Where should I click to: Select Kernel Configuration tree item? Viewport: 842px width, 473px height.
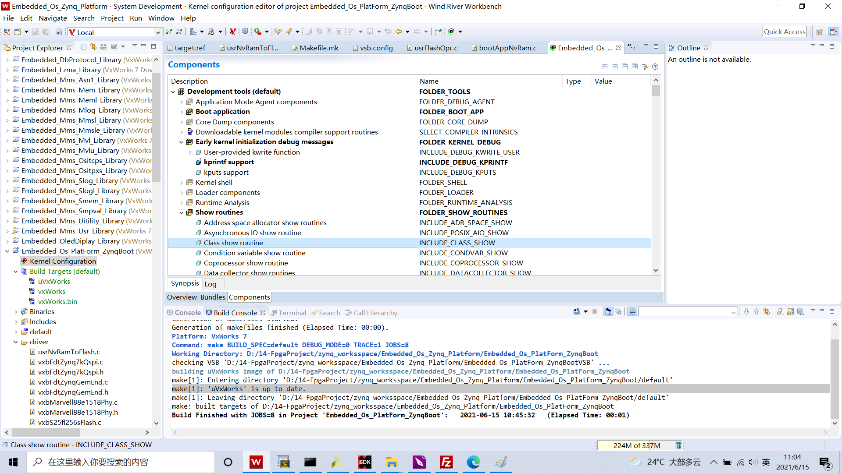63,261
